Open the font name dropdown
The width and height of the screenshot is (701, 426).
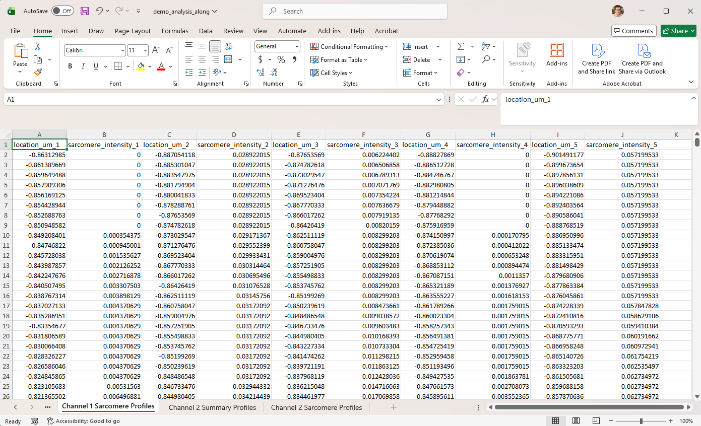click(122, 50)
